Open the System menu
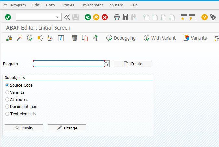Screen dimensions: 219x147 pyautogui.click(x=116, y=5)
